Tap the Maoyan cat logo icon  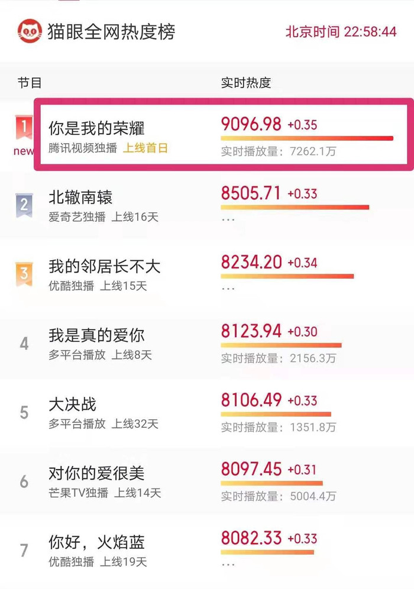coord(30,31)
